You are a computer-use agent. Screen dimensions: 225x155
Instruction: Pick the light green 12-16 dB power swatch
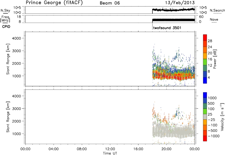[205, 62]
